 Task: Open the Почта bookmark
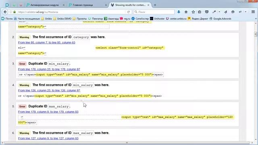[x=7, y=19]
